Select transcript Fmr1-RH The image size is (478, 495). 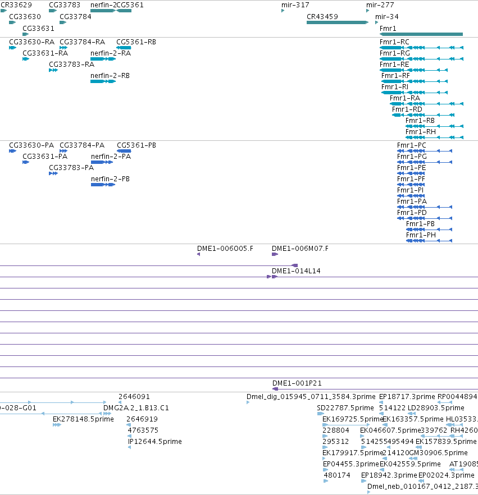click(x=434, y=137)
